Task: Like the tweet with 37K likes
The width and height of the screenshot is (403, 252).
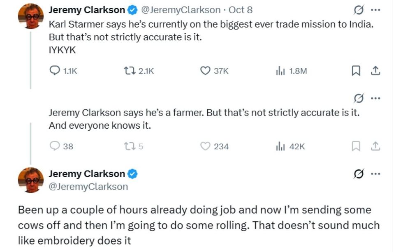Action: (x=205, y=71)
